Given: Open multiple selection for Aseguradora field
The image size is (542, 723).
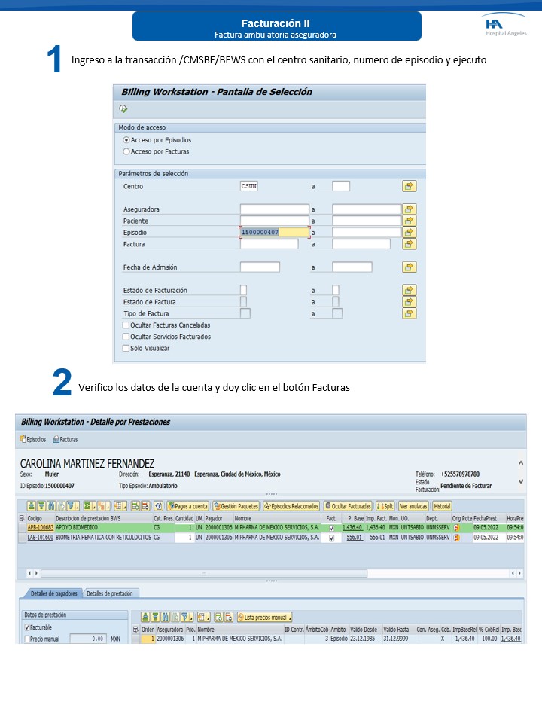Looking at the screenshot, I should pos(409,209).
